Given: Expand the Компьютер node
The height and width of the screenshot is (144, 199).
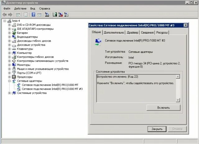Looking at the screenshot, I should point(9,53).
